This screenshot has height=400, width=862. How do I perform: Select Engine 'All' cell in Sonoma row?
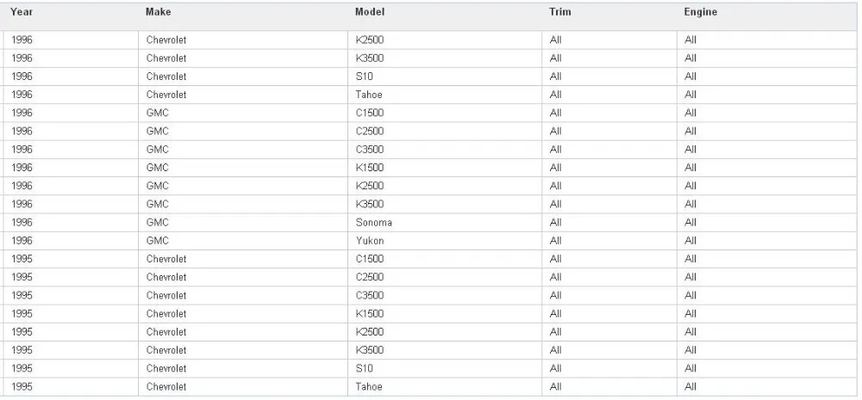[690, 223]
